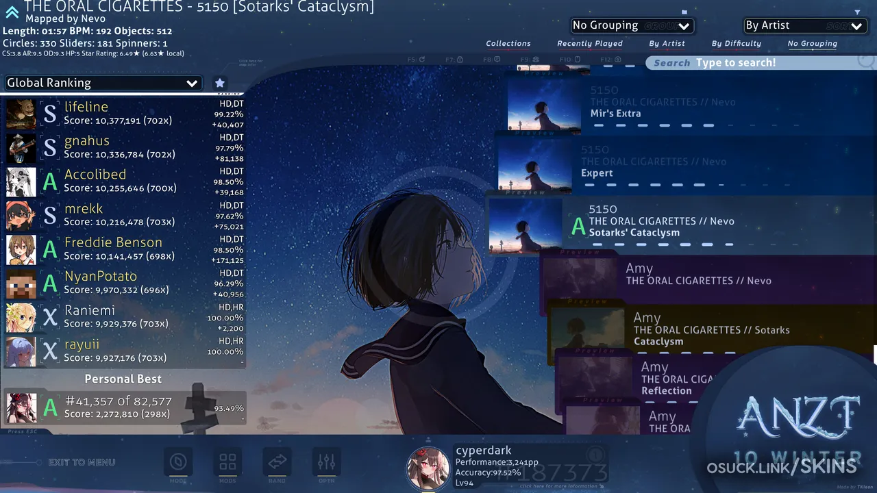Open mrekk's score 10,216,478
Screen dimensions: 877x493
124,216
